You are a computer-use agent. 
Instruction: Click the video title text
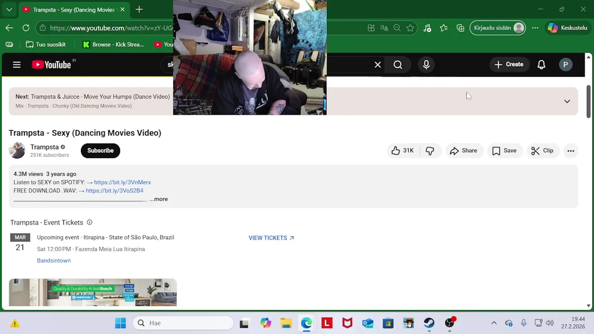(x=85, y=133)
